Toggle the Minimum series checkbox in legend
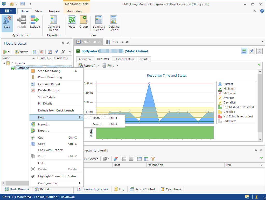The width and height of the screenshot is (266, 200). (x=220, y=89)
